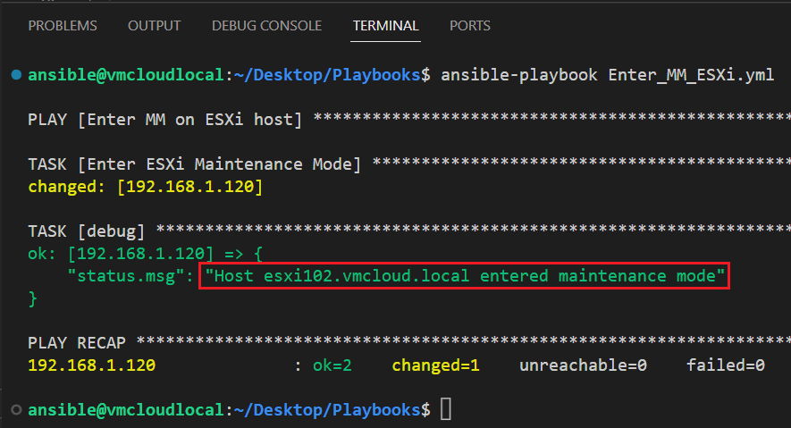Click the hollow circle beside the last prompt
The height and width of the screenshot is (428, 791).
click(x=17, y=409)
